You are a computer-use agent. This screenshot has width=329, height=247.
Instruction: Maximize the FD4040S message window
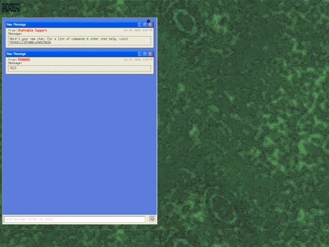145,54
